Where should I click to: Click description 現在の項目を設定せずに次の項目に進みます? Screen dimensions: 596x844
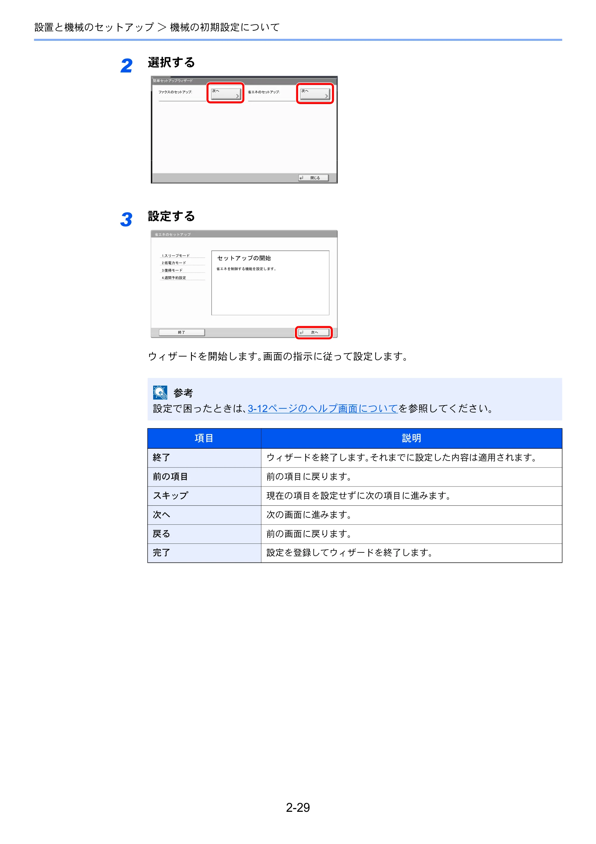[358, 495]
